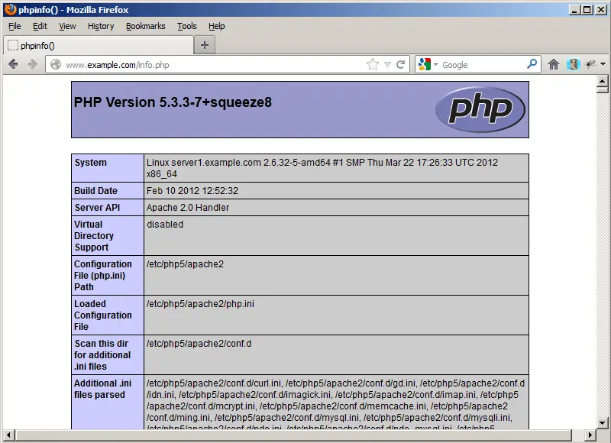This screenshot has width=611, height=443.
Task: Click the "Scan this dir for additional .ini files" label
Action: point(102,355)
